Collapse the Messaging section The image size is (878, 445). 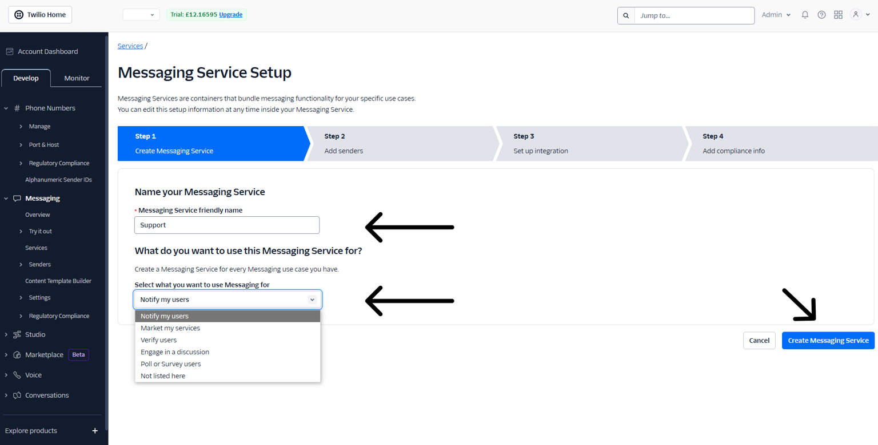(x=6, y=199)
